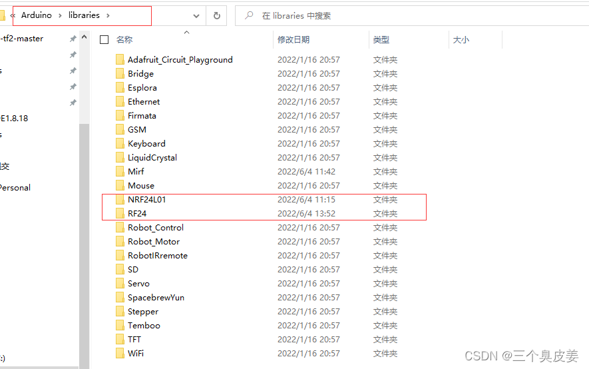Click the Stepper folder icon
589x369 pixels.
click(120, 311)
